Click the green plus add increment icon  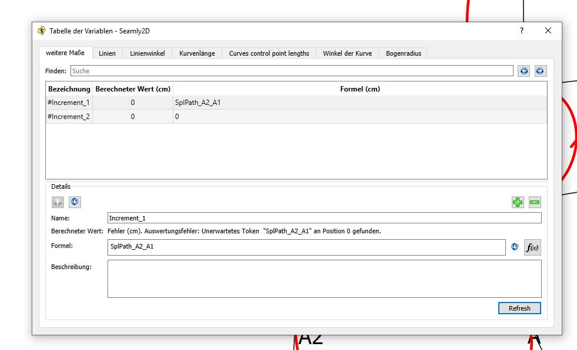coord(517,202)
